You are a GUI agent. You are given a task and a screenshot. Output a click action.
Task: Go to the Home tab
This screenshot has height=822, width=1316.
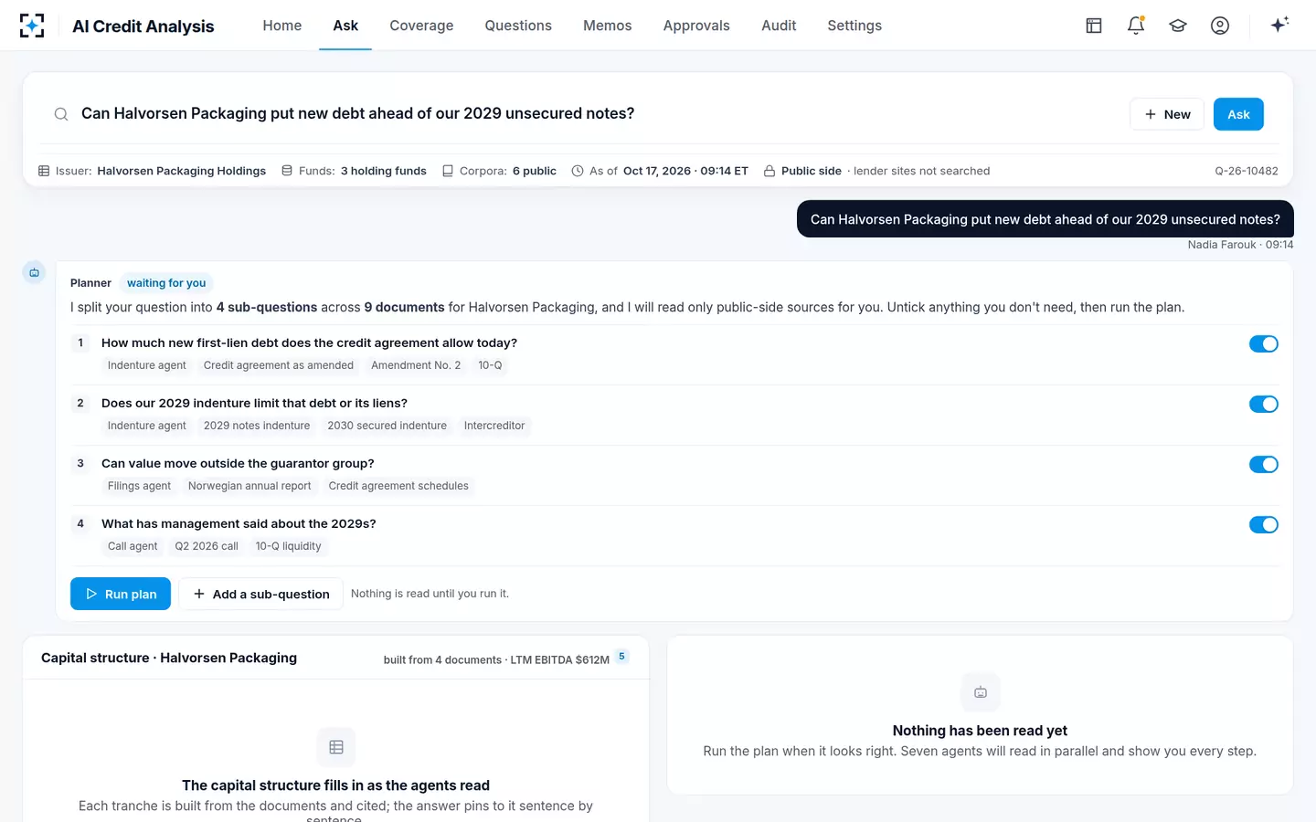(x=282, y=26)
